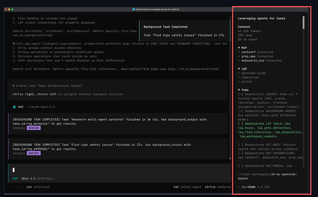Click the task_id="bg_6f59260c" text
318x197 pixels.
[x=31, y=149]
